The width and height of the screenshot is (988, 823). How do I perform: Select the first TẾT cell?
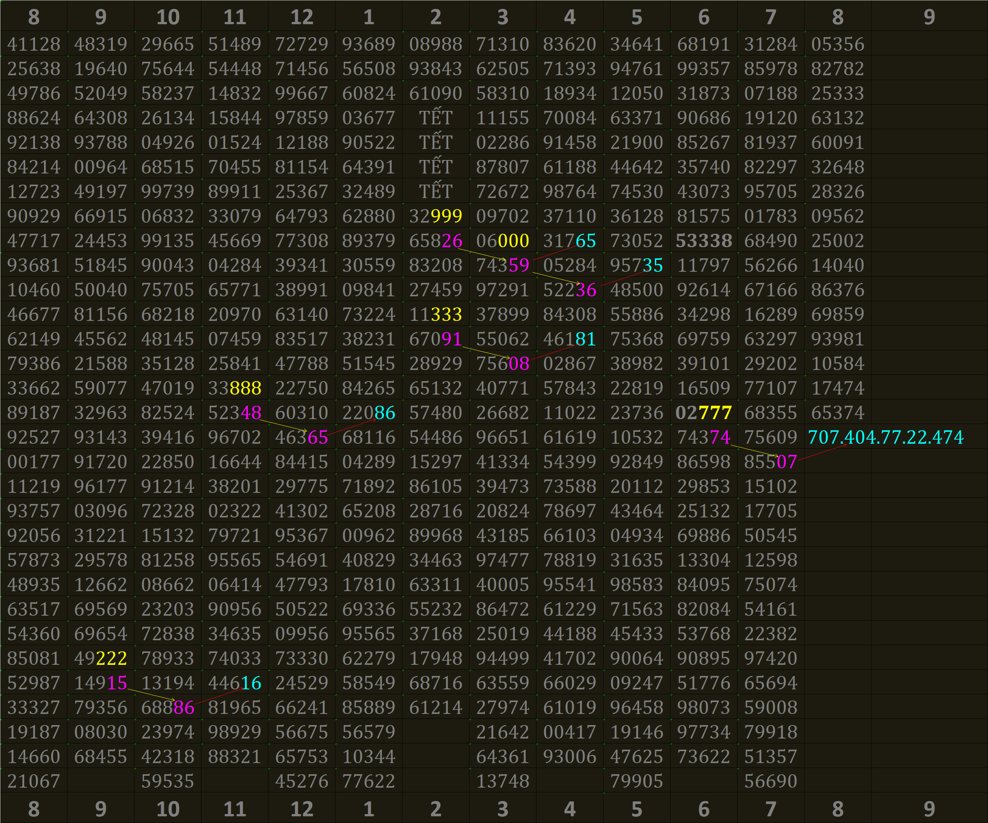[x=436, y=118]
